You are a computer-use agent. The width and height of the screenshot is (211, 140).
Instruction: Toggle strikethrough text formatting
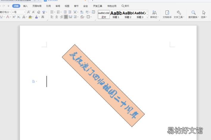8,17
